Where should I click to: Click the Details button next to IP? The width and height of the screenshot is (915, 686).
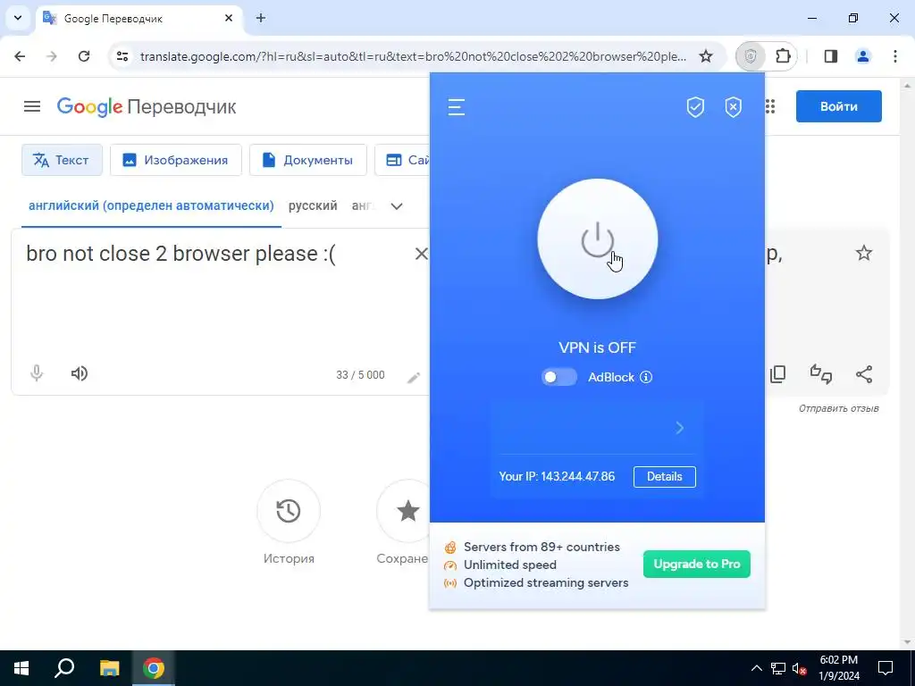click(665, 477)
